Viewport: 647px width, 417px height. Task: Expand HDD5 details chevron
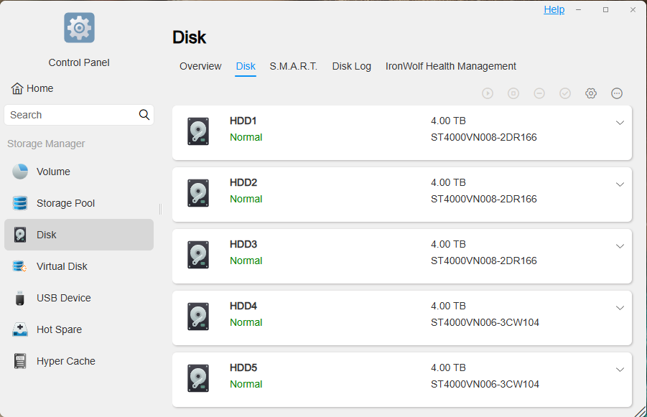(x=620, y=370)
